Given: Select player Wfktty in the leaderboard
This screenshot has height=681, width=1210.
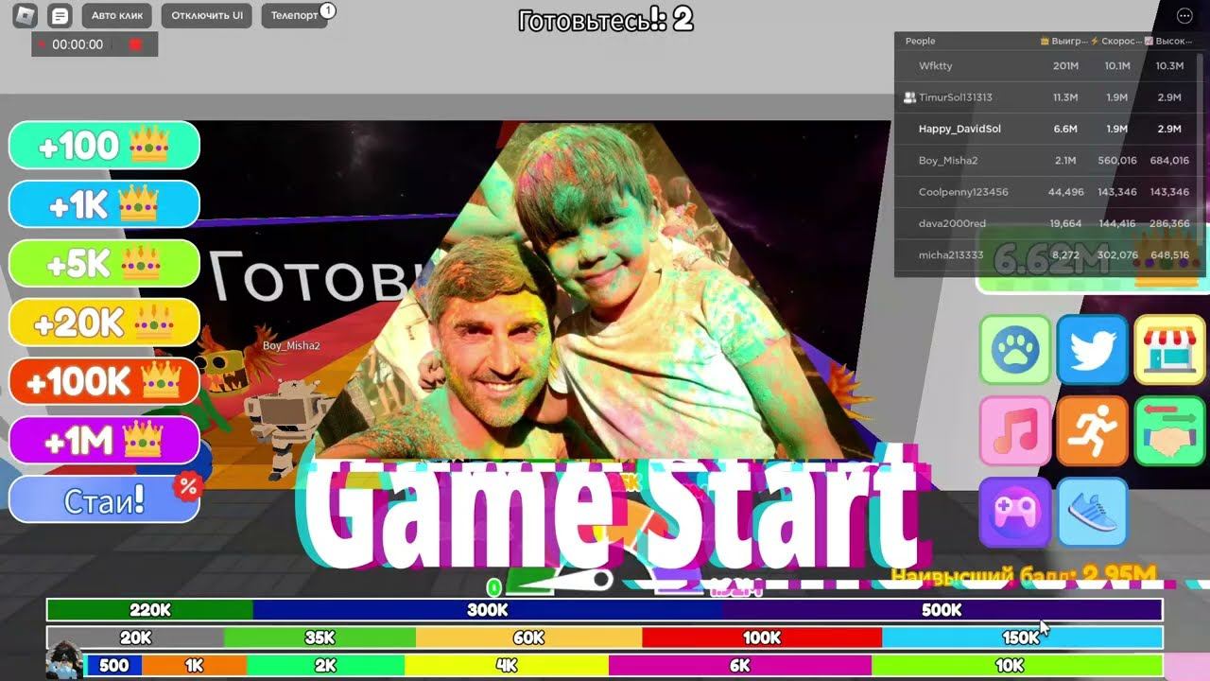Looking at the screenshot, I should point(1049,66).
